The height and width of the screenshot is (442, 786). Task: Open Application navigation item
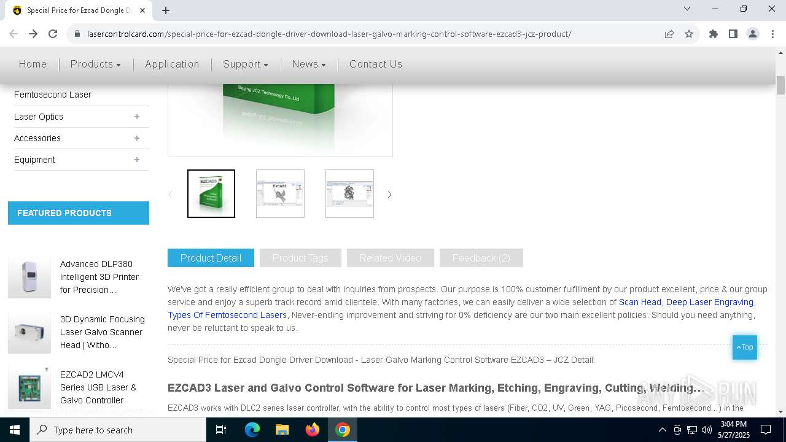pyautogui.click(x=172, y=64)
